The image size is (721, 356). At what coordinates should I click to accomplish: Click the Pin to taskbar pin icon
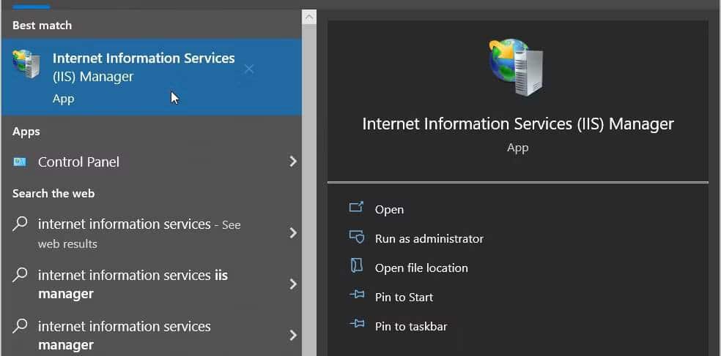point(357,324)
